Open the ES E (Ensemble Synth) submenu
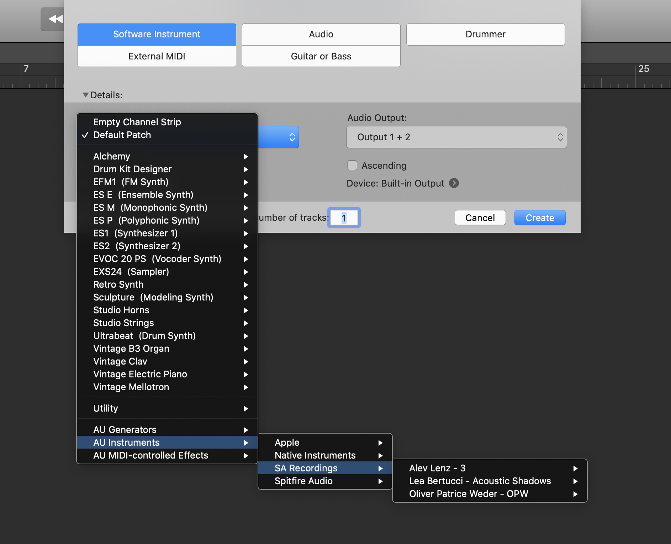Viewport: 671px width, 544px height. 167,195
